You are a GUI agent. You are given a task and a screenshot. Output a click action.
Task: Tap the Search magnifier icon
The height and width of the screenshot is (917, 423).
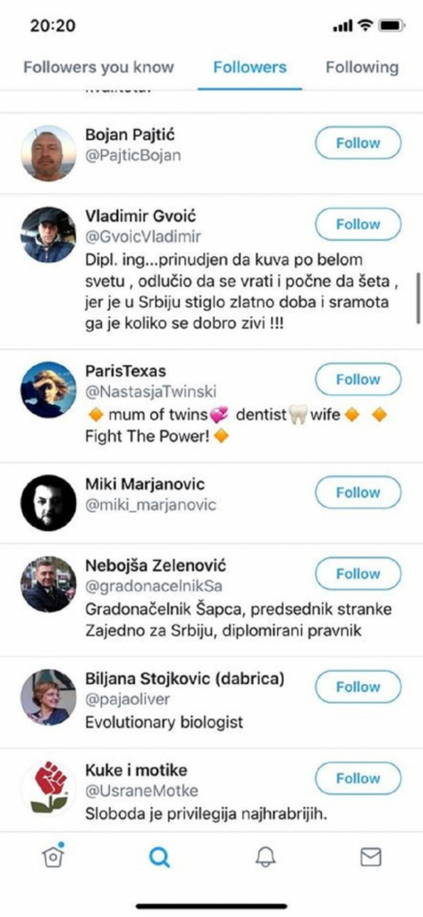[x=159, y=857]
